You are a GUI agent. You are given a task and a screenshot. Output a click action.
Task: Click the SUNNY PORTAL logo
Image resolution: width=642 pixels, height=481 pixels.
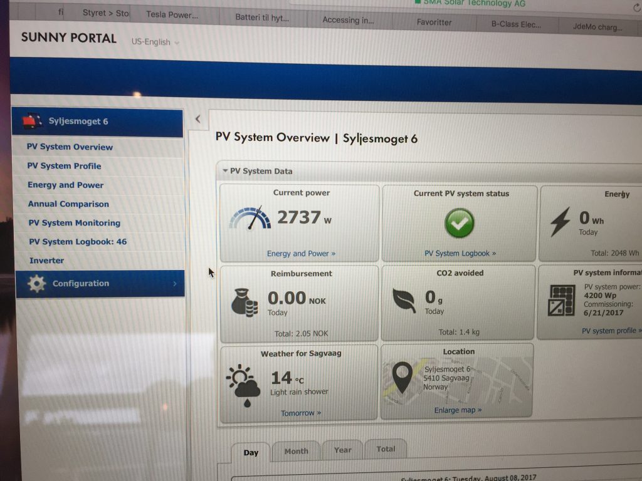tap(69, 38)
